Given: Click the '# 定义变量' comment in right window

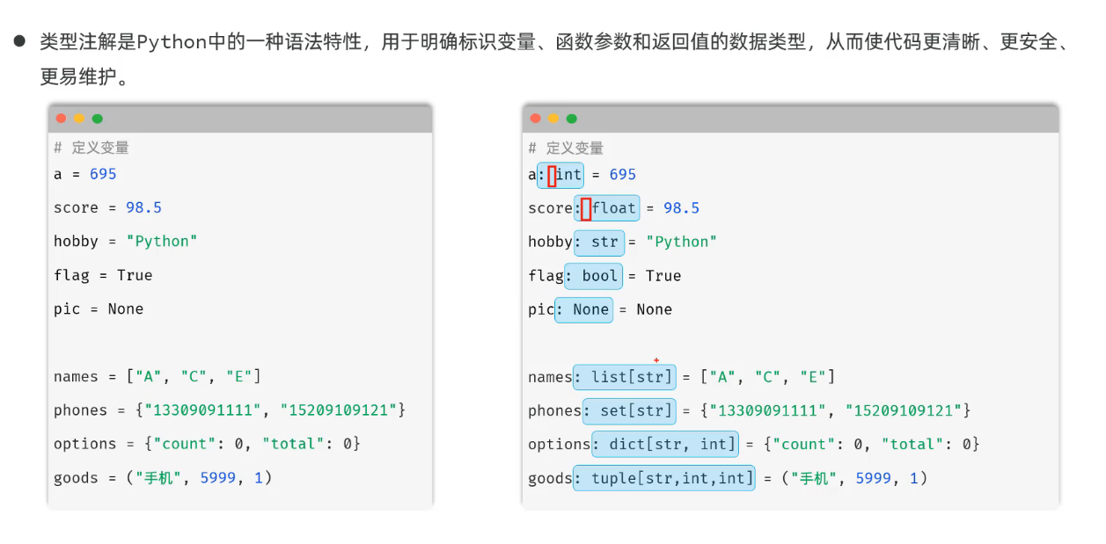Looking at the screenshot, I should click(x=566, y=148).
